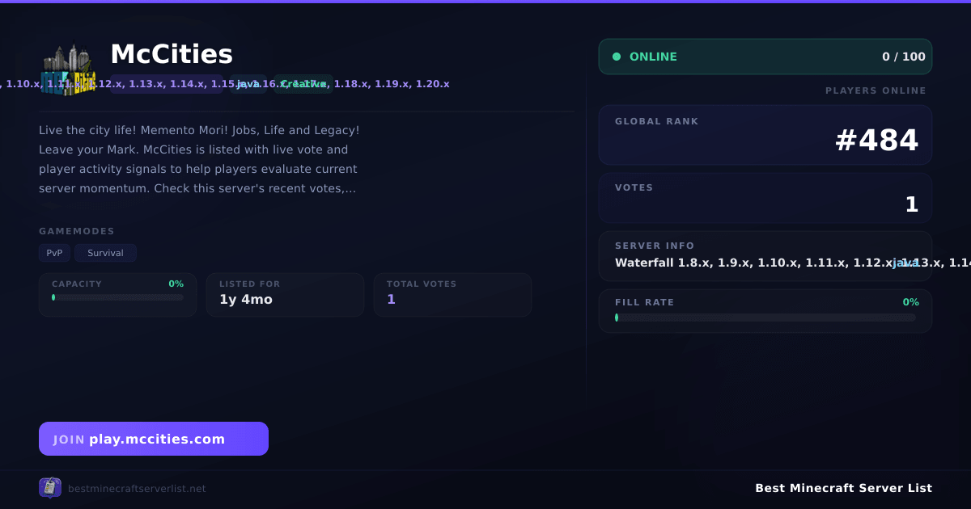Viewport: 971px width, 509px height.
Task: Click the 0 / 100 player count
Action: pos(904,57)
